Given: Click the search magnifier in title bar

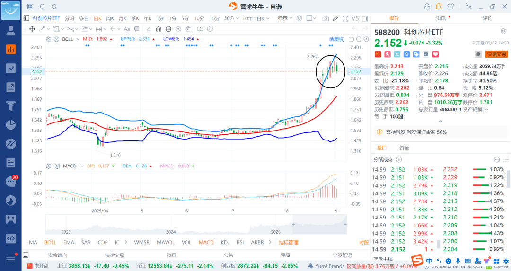Looking at the screenshot, I should 54,7.
